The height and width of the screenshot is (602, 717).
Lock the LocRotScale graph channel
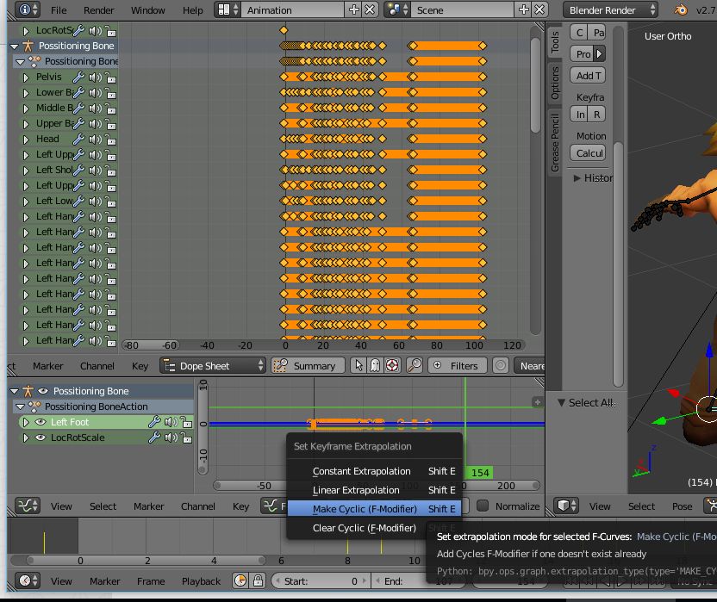186,438
